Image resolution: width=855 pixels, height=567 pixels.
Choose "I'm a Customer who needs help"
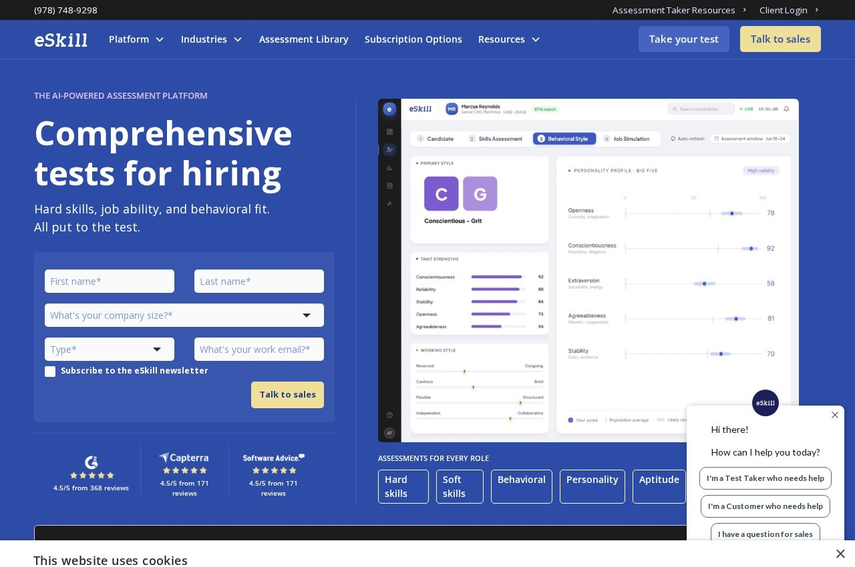pos(765,506)
